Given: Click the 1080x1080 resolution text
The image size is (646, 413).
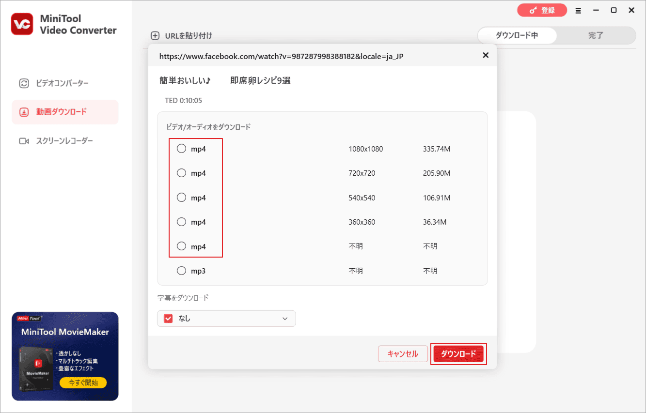Looking at the screenshot, I should pyautogui.click(x=365, y=149).
